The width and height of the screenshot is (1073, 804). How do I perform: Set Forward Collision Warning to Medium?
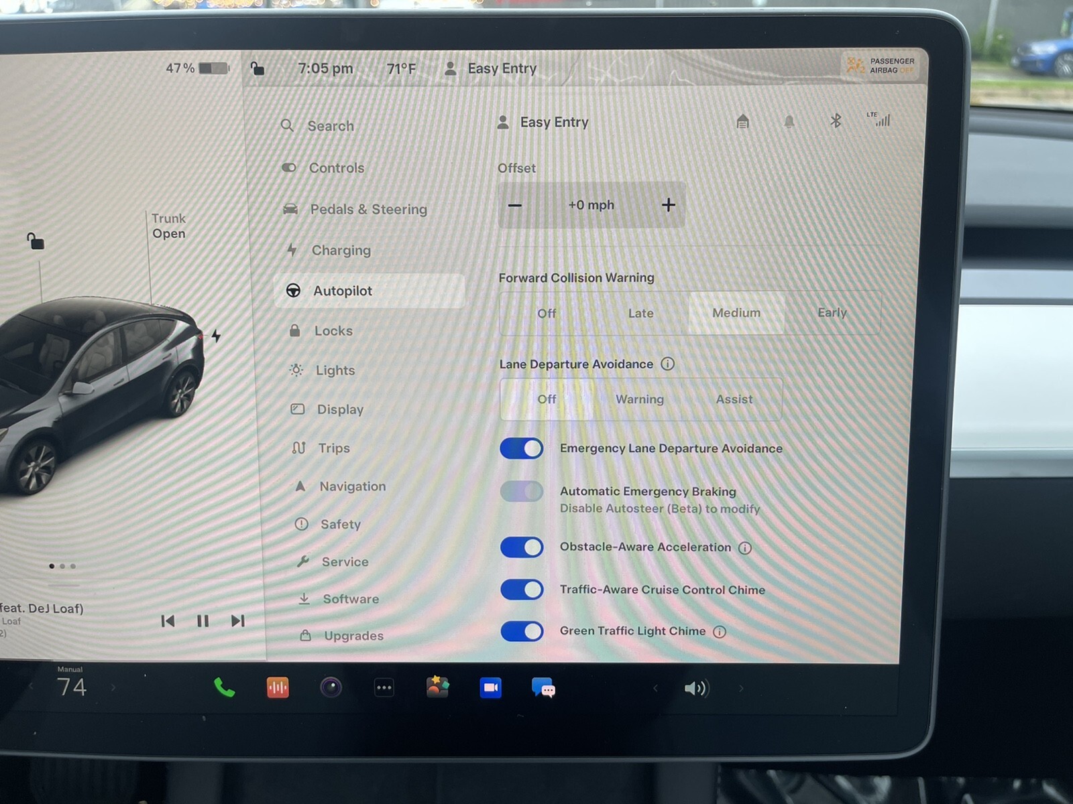pyautogui.click(x=736, y=313)
